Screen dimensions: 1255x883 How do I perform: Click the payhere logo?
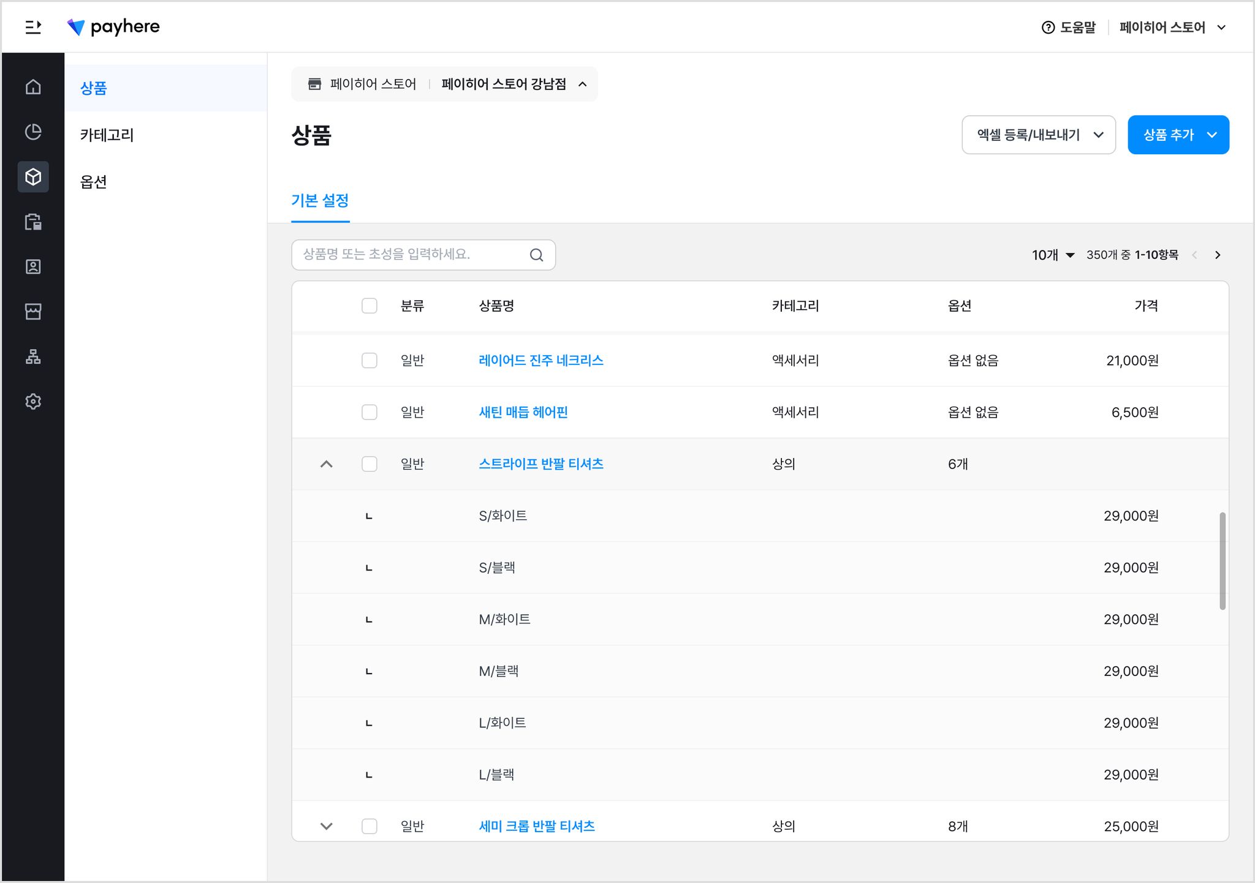point(113,27)
